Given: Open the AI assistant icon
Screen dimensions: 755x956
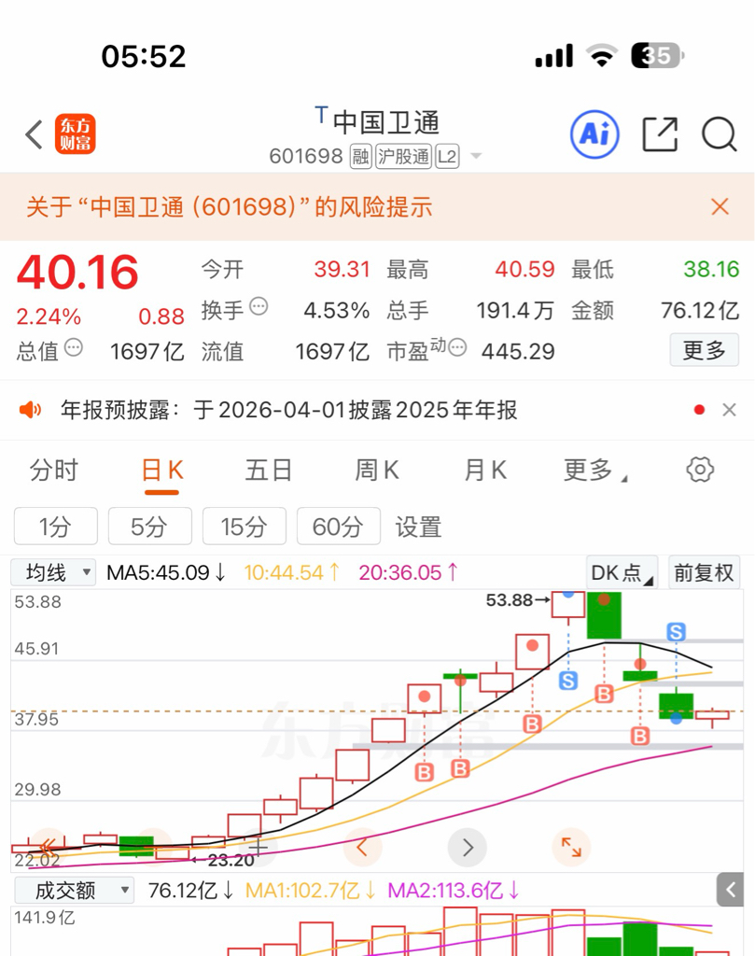Looking at the screenshot, I should [x=594, y=134].
